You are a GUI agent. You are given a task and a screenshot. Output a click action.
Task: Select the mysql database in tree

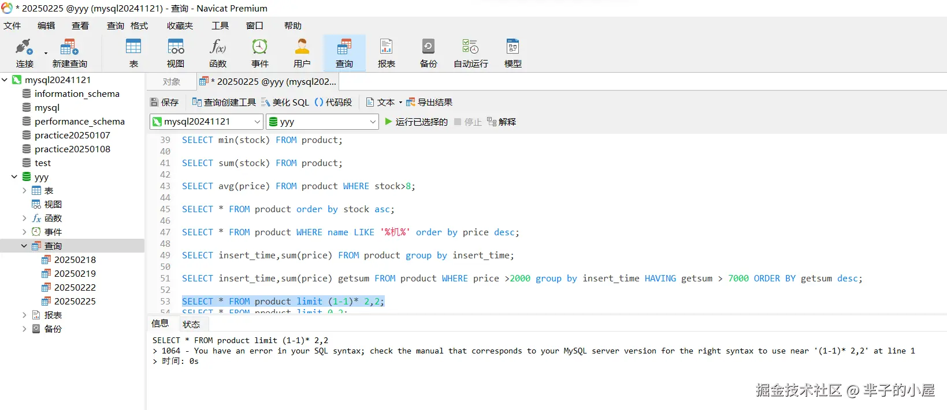(x=47, y=107)
